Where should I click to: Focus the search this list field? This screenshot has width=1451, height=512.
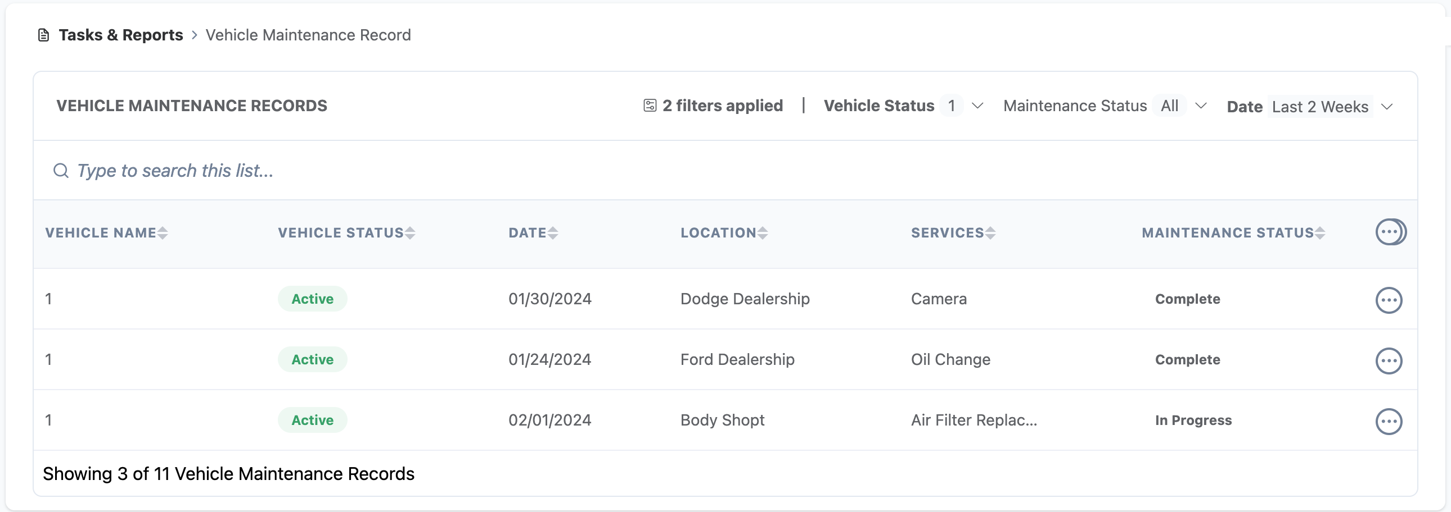pos(394,171)
